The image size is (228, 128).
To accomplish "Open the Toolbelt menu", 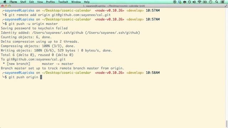I will click(x=63, y=2).
